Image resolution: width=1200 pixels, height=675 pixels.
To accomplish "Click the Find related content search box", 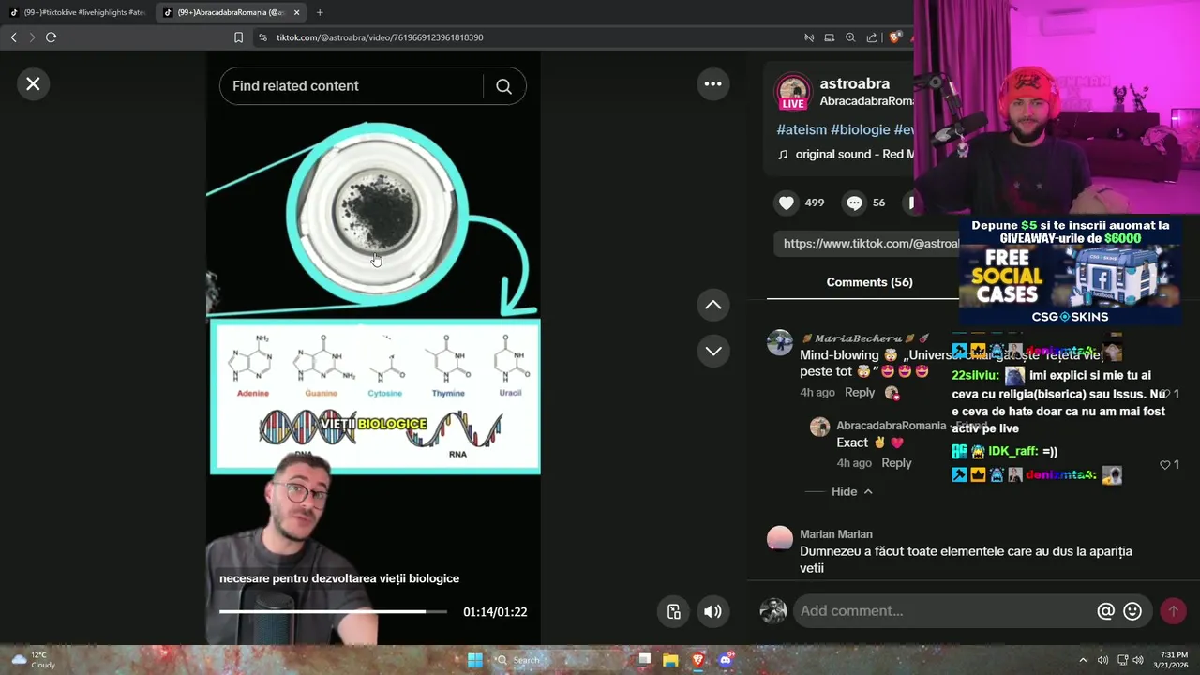I will pyautogui.click(x=352, y=86).
